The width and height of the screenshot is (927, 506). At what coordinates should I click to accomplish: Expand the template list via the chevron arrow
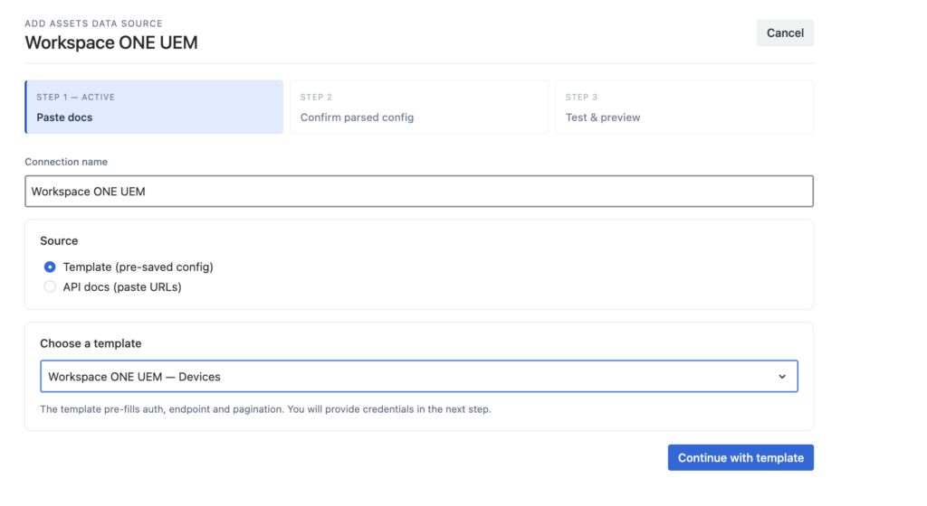point(781,376)
